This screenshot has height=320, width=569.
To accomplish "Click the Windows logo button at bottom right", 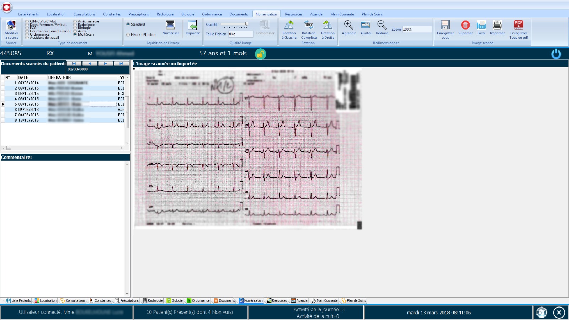I will click(x=542, y=313).
